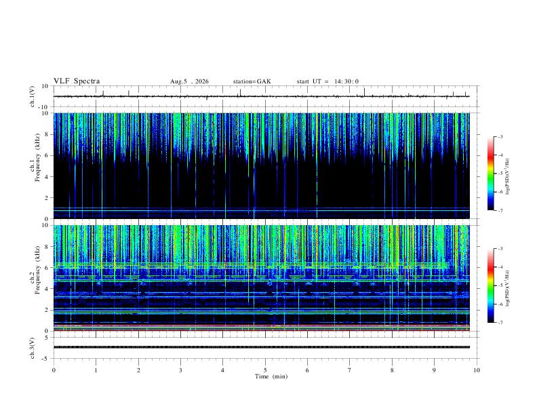Click the 5 tick on time axis
Viewport: 537px width, 415px height.
[265, 370]
